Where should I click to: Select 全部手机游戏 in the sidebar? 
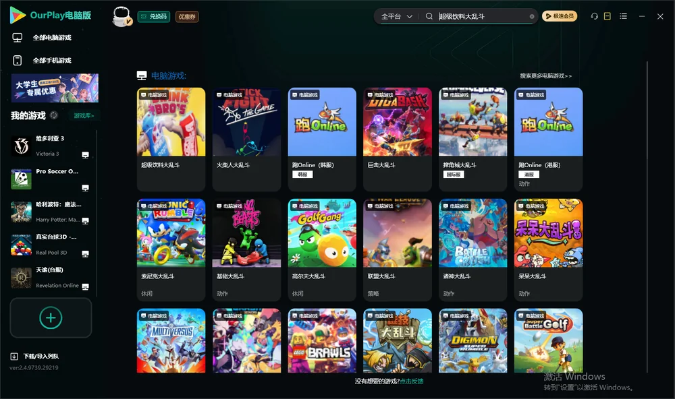tap(52, 61)
